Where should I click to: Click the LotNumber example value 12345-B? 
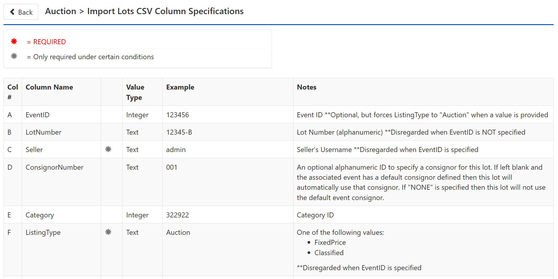click(x=179, y=132)
